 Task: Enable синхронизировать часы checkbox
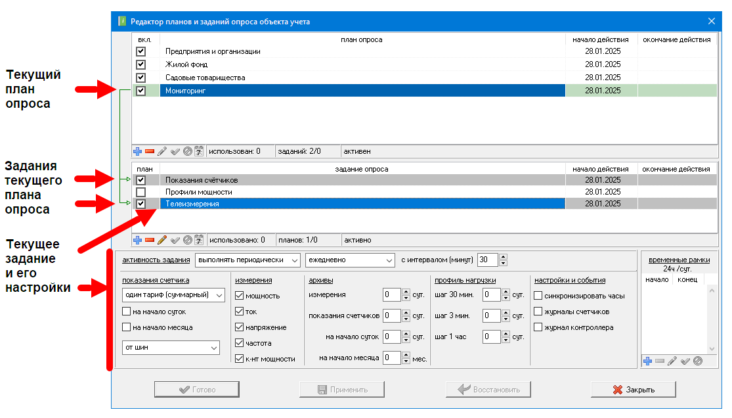pyautogui.click(x=538, y=296)
